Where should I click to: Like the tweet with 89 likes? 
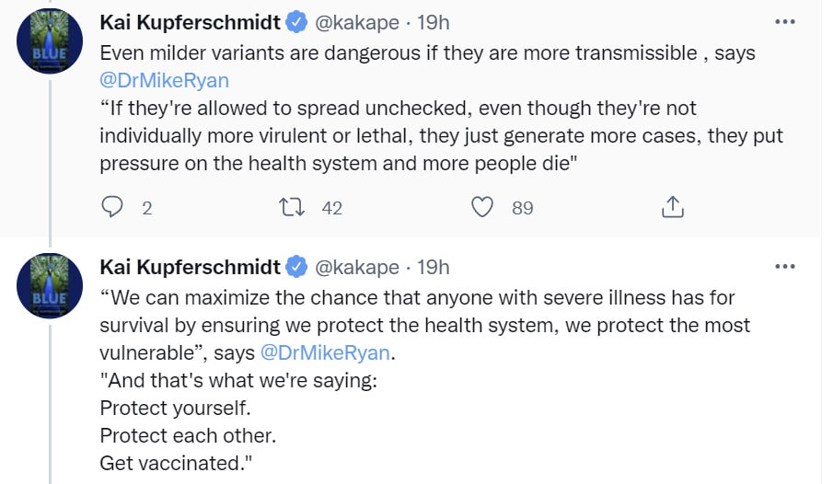482,207
